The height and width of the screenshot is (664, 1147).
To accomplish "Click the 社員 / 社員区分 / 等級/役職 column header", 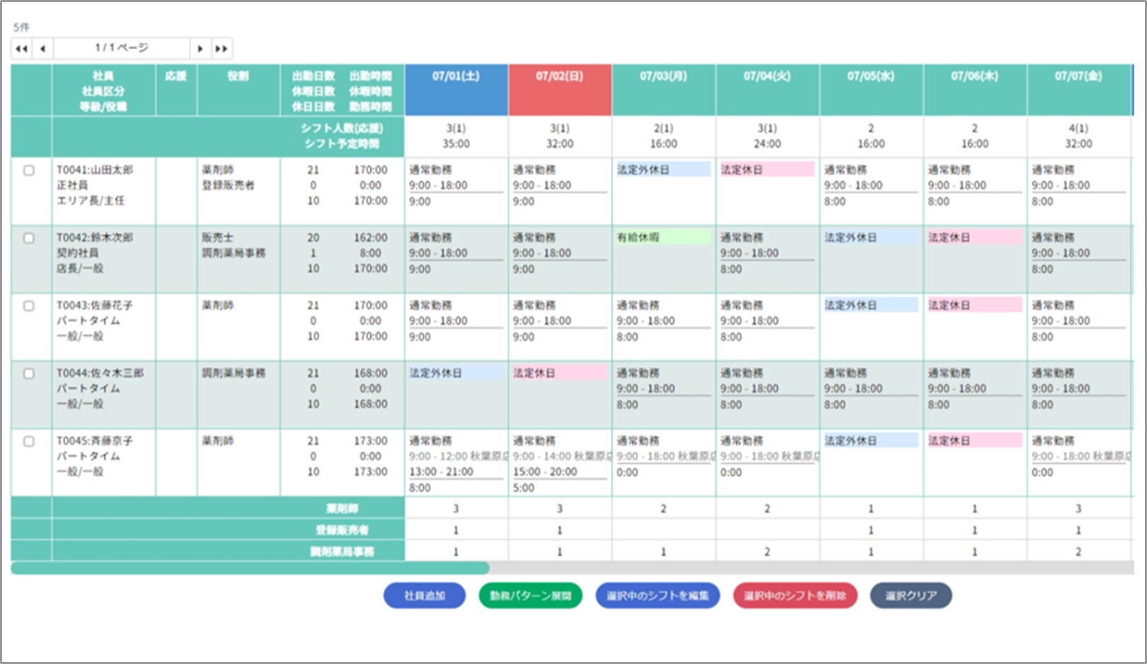I will [103, 90].
